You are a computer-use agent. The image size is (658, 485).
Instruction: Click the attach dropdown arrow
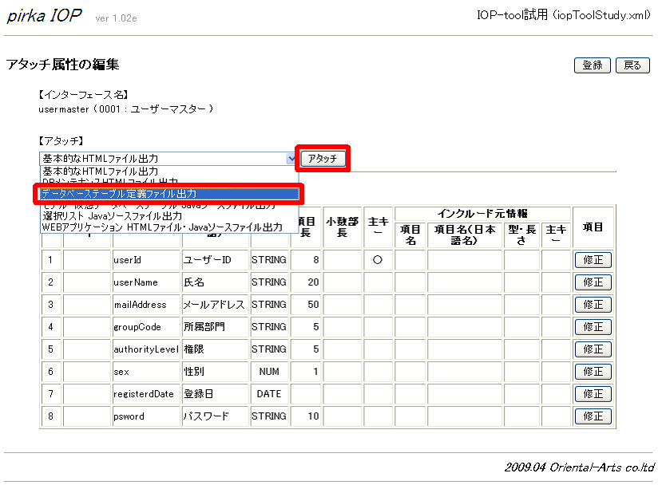291,159
